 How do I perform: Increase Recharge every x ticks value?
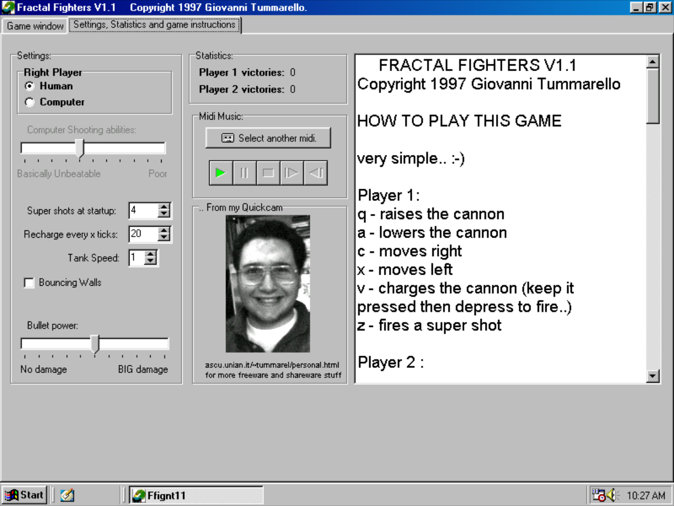(x=164, y=230)
